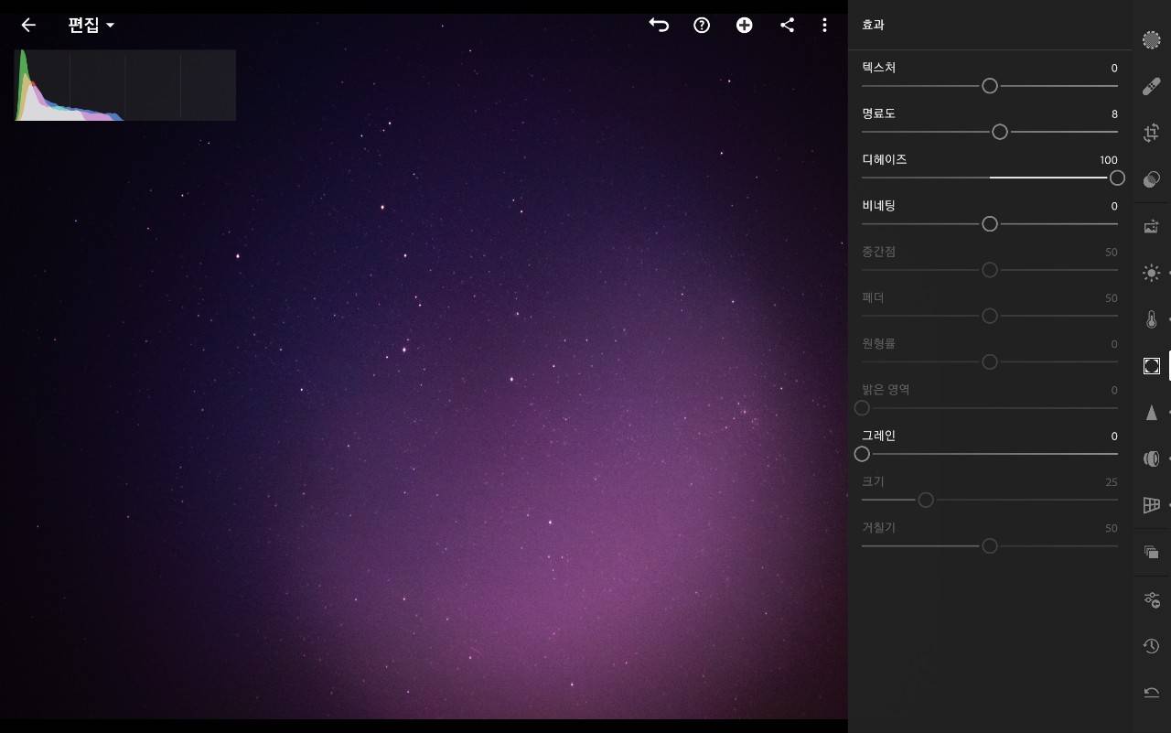Screen dimensions: 1171x733
Task: Open the help question mark icon
Action: (x=702, y=26)
